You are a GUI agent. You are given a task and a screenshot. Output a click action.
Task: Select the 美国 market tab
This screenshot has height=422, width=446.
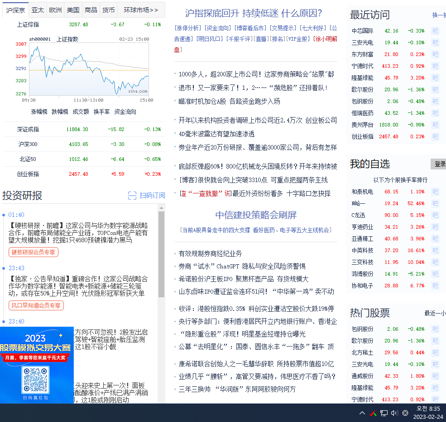pos(73,10)
